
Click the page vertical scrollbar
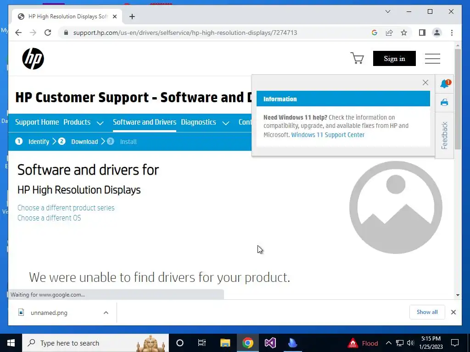[x=458, y=99]
